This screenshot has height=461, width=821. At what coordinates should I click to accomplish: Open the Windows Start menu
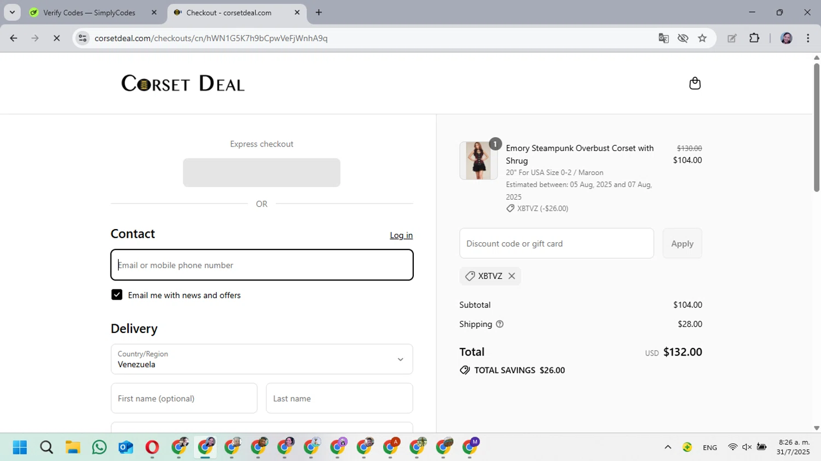pyautogui.click(x=20, y=447)
